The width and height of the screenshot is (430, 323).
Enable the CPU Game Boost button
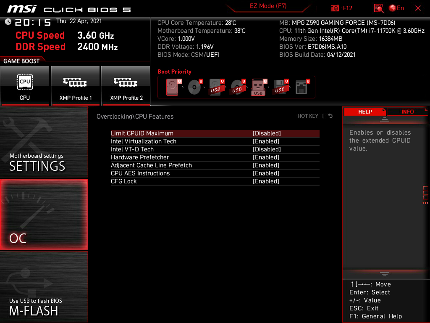point(25,86)
